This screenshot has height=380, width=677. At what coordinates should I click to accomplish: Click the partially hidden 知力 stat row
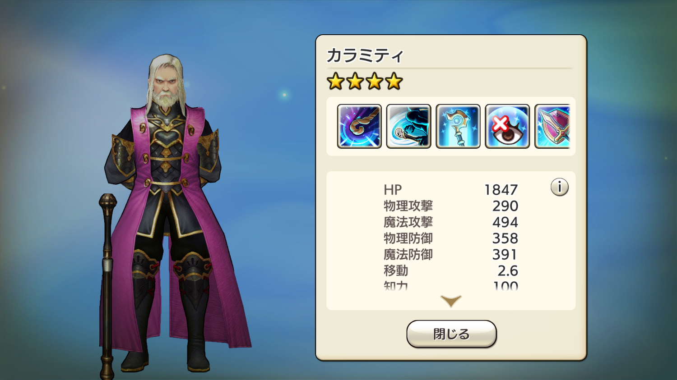451,285
